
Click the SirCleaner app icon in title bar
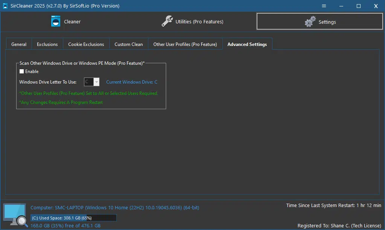5,6
